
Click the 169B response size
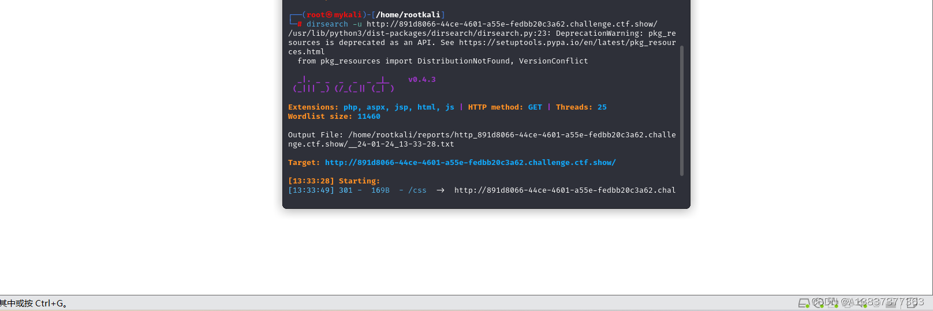[x=380, y=190]
